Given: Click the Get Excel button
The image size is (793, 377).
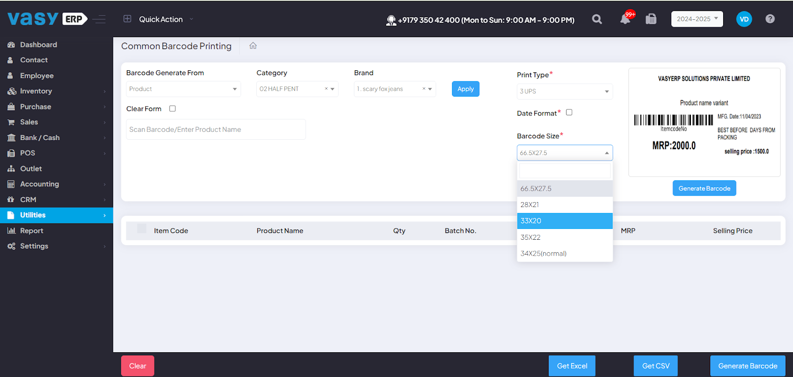Looking at the screenshot, I should [x=572, y=366].
